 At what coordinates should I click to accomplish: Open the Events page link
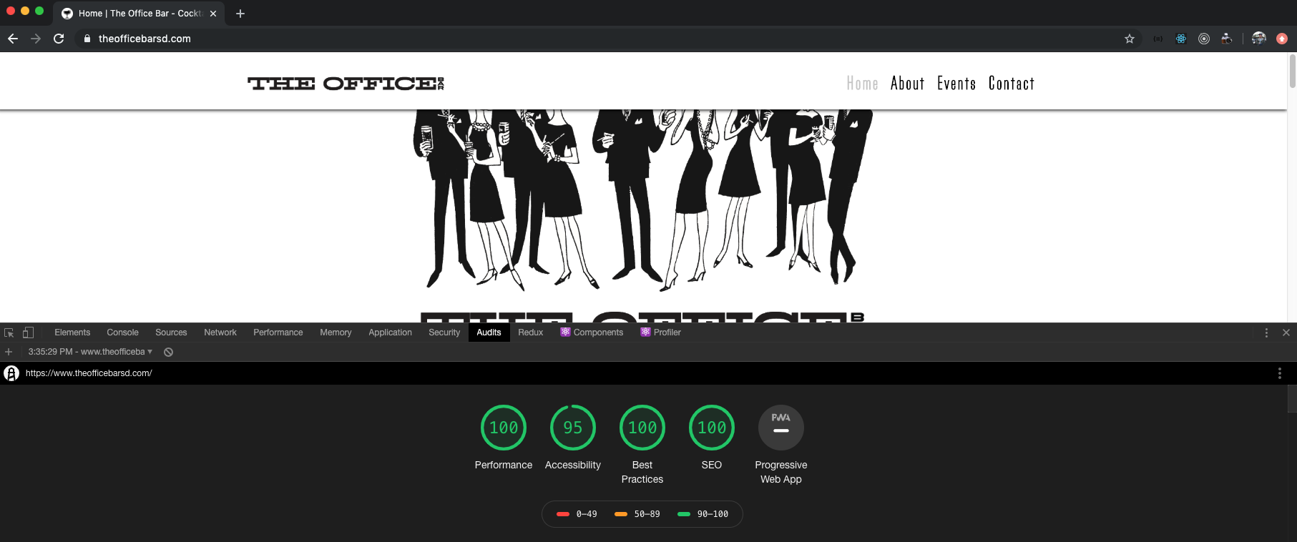point(956,84)
